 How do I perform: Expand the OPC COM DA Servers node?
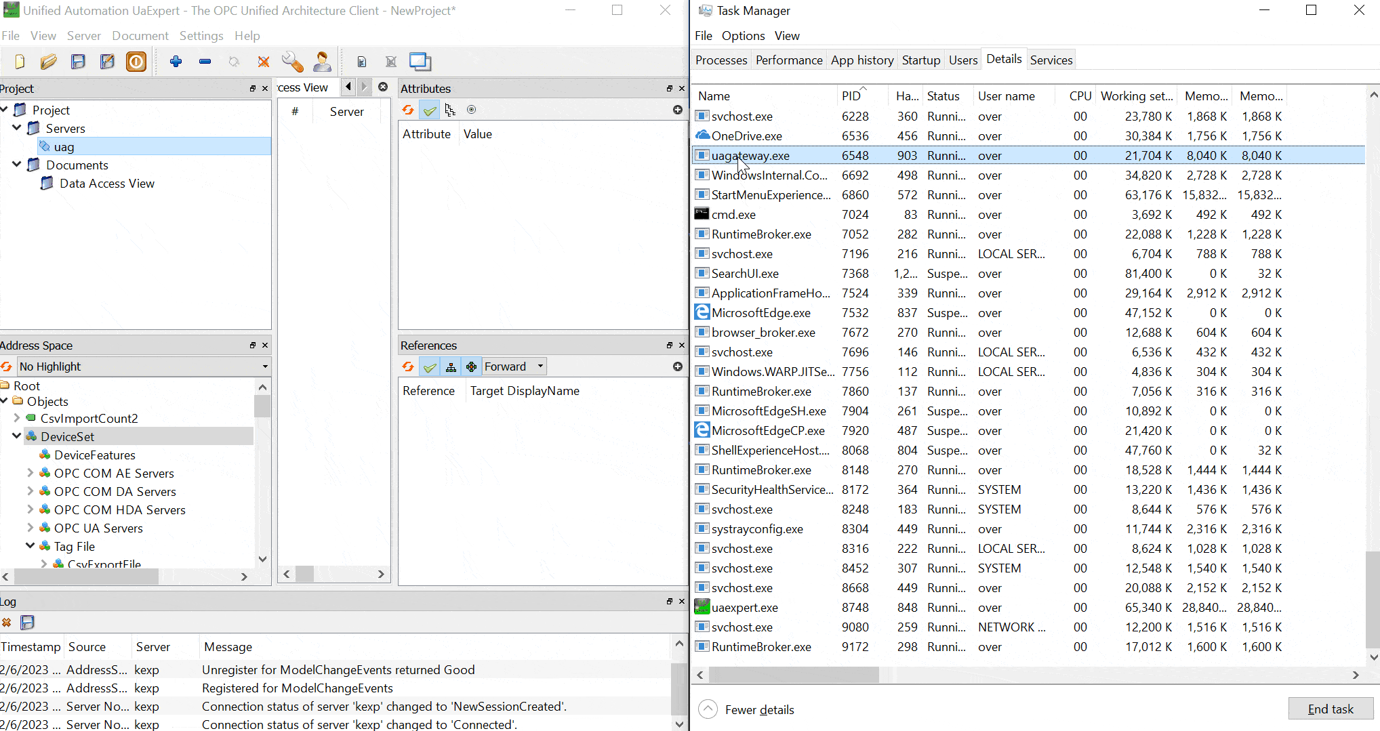coord(31,490)
